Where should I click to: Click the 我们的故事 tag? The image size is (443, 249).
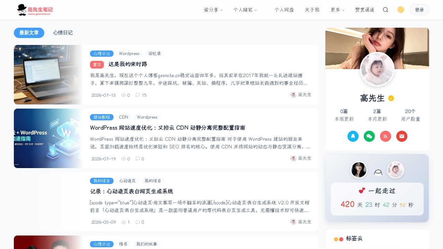[x=146, y=244]
